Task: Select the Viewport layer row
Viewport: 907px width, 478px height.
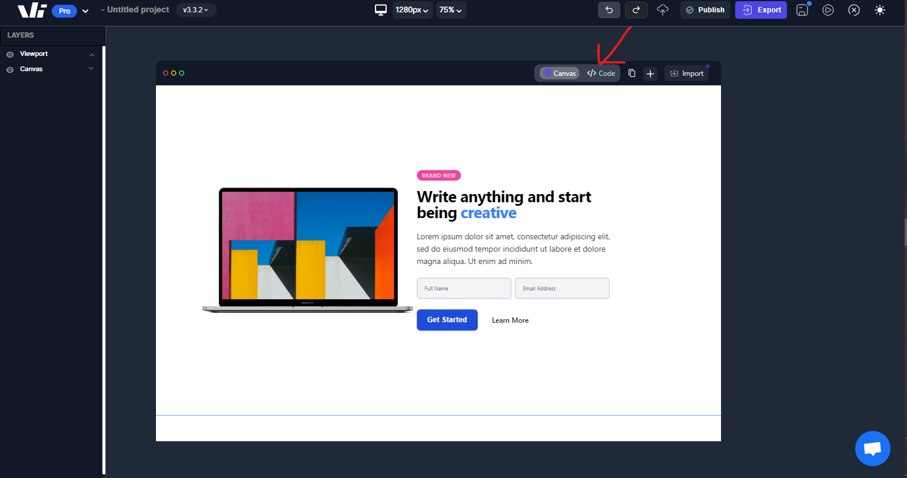Action: (51, 54)
